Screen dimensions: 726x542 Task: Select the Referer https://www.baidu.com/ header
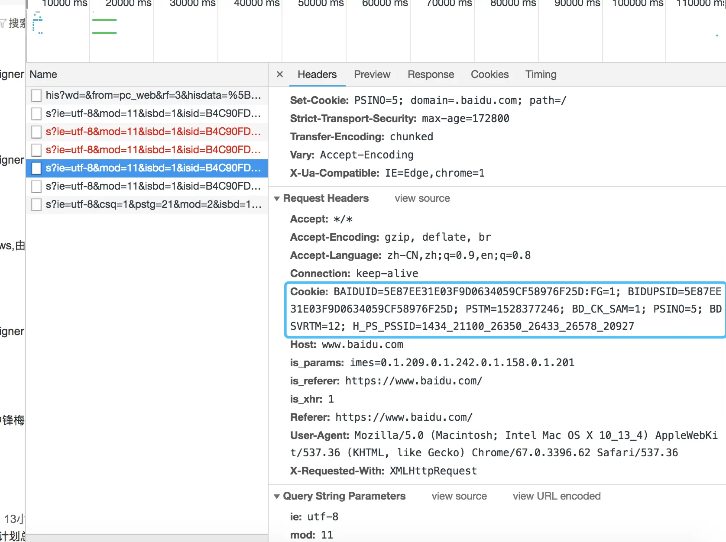381,417
